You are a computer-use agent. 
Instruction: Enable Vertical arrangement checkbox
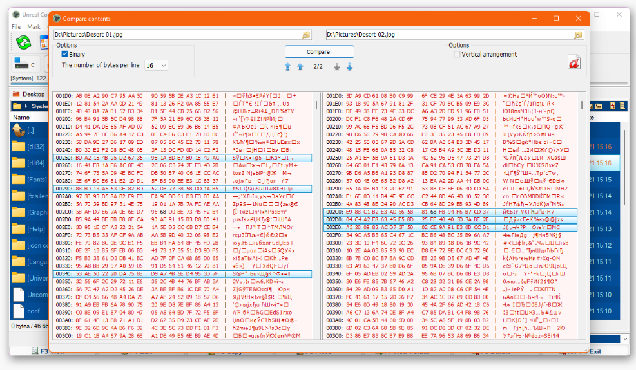pos(458,55)
